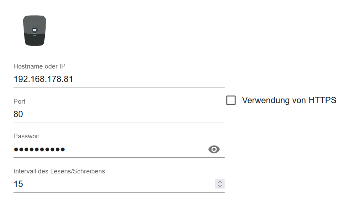Click empty space right of the port number

[x=127, y=114]
